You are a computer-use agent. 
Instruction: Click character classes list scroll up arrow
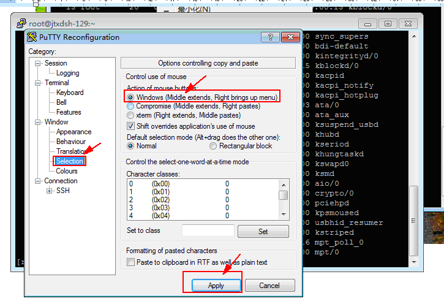pos(284,184)
